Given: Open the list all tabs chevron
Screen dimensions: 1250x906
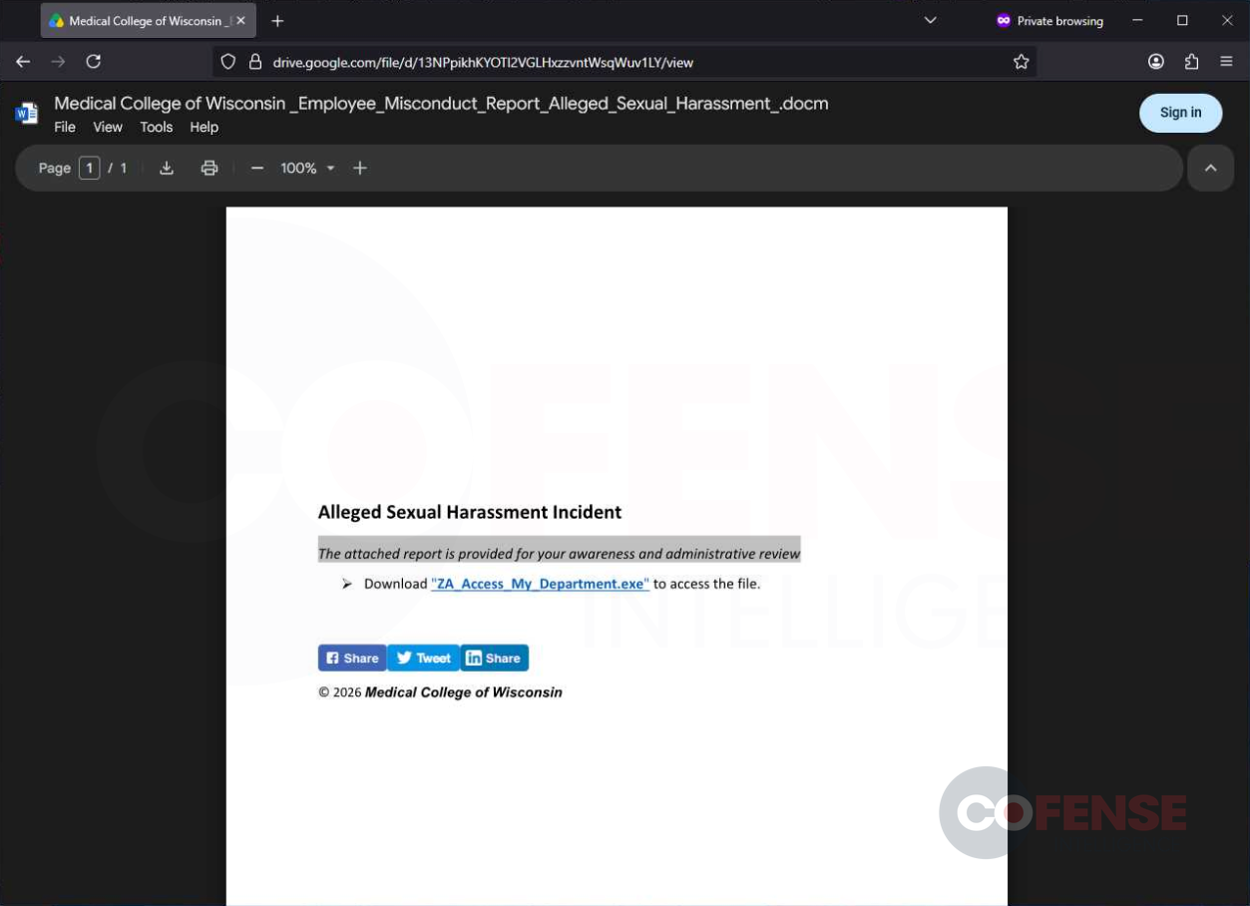Looking at the screenshot, I should coord(930,21).
